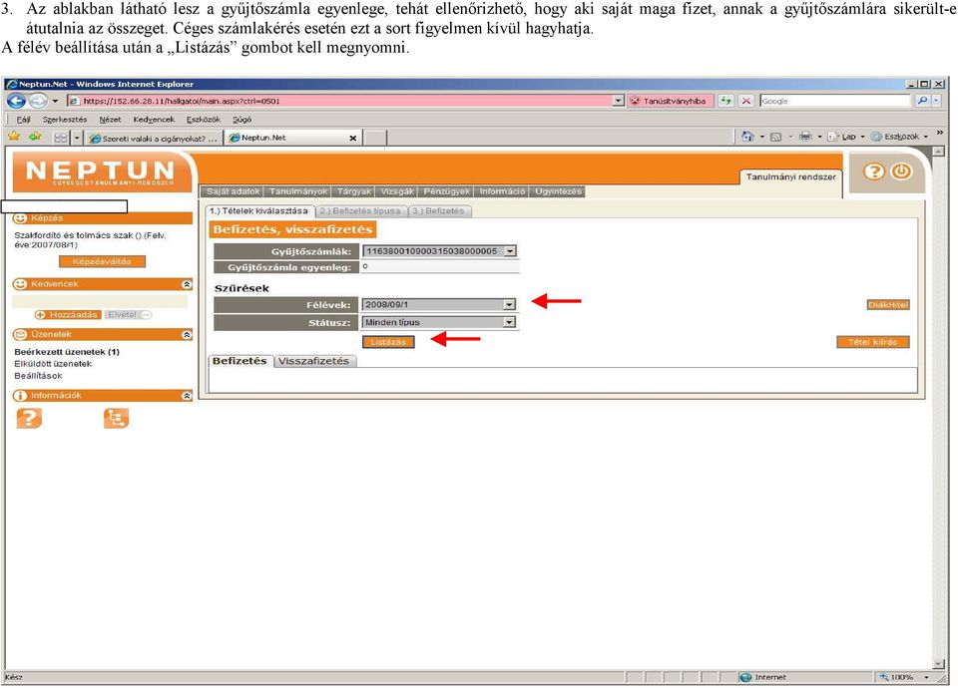The image size is (958, 688).
Task: Click the Tétel kiírás button
Action: tap(872, 342)
